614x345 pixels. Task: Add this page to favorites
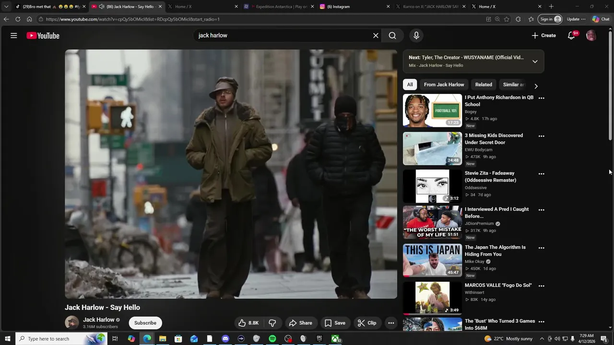coord(507,19)
